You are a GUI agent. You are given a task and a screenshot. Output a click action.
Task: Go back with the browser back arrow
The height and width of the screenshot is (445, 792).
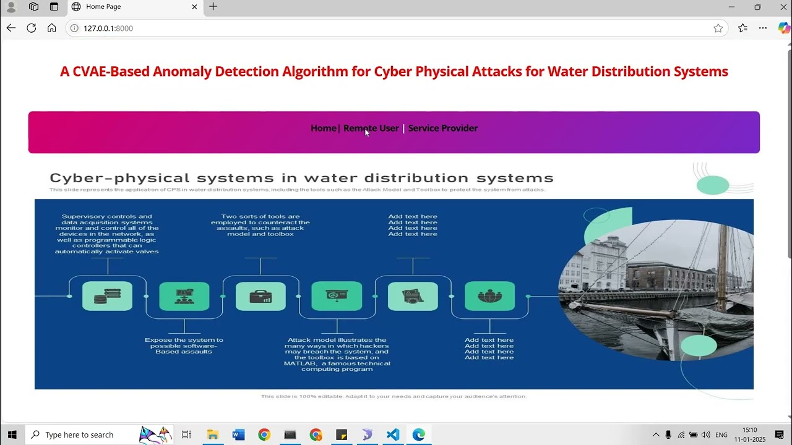click(x=11, y=28)
